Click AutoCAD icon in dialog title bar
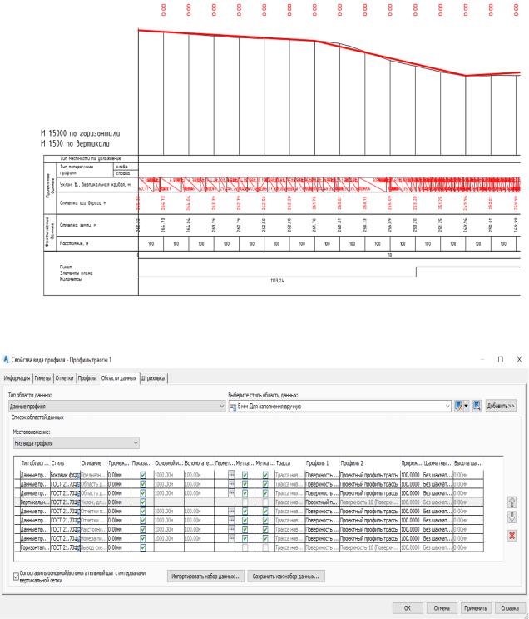The width and height of the screenshot is (529, 619). (x=6, y=359)
